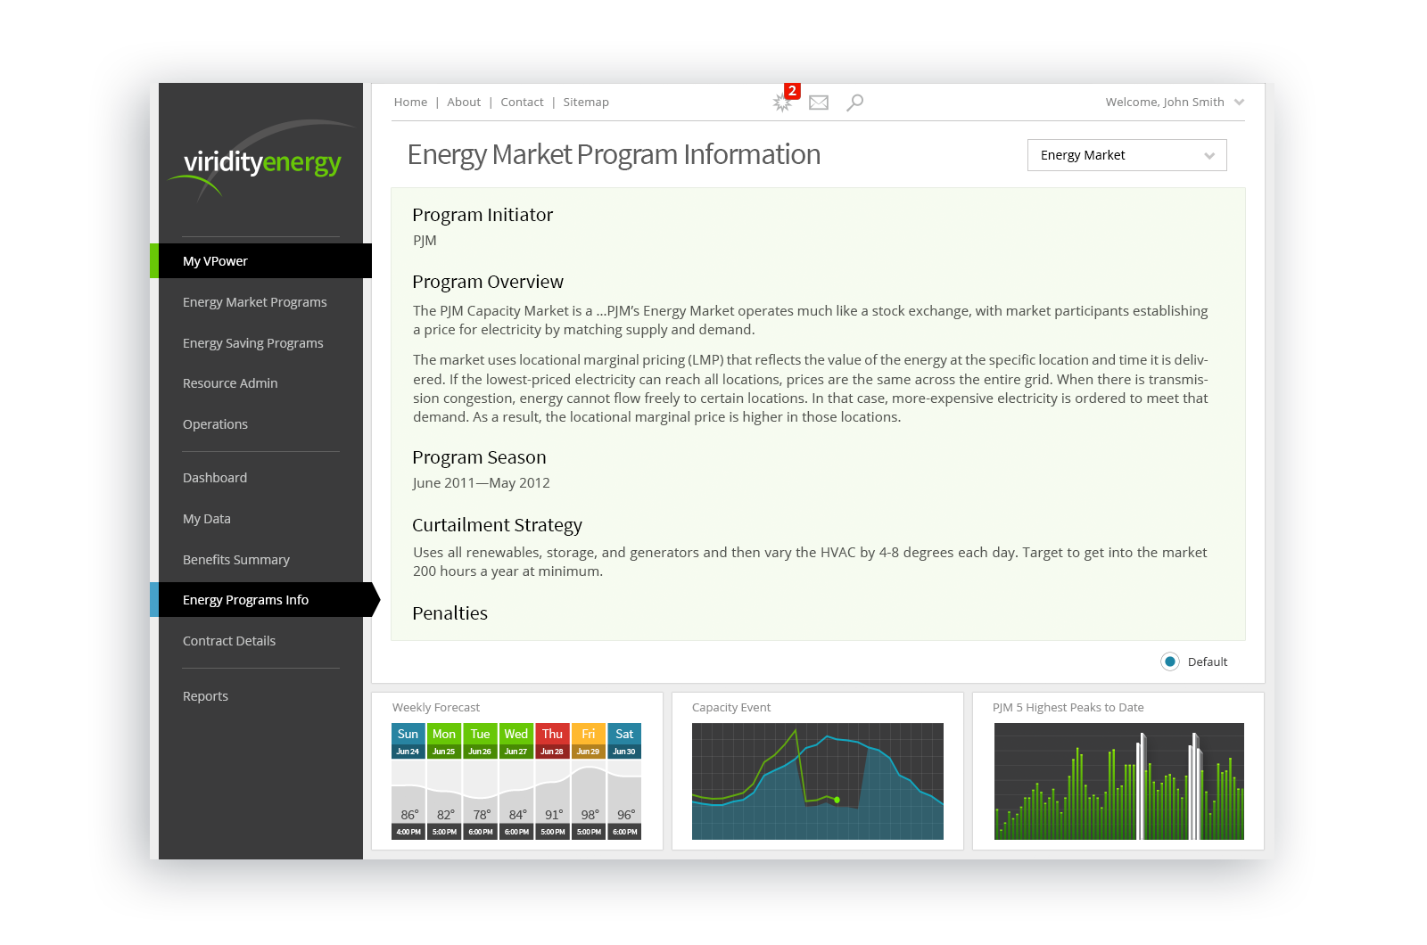
Task: Open Dashboard in sidebar
Action: point(215,478)
